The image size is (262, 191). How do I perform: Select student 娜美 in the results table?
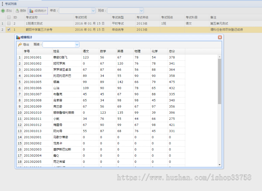[57, 82]
